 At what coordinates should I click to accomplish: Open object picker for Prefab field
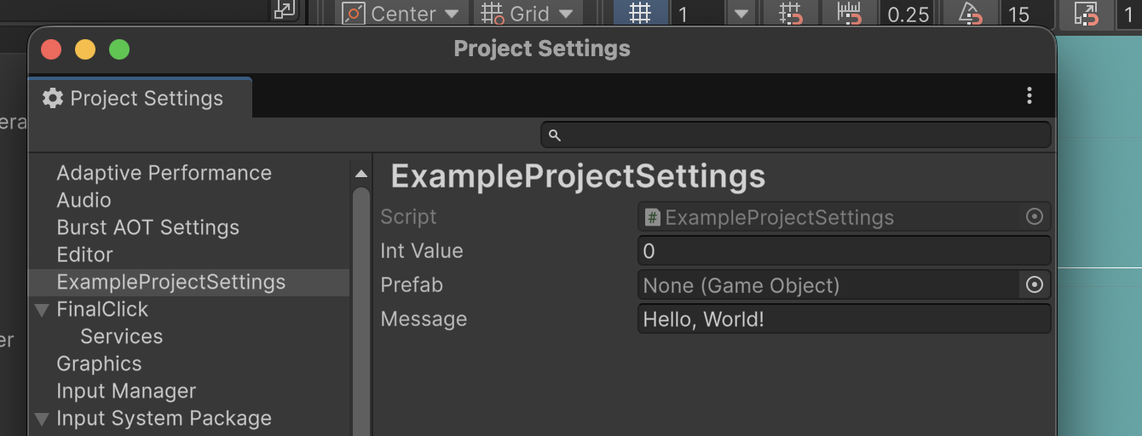pos(1035,285)
